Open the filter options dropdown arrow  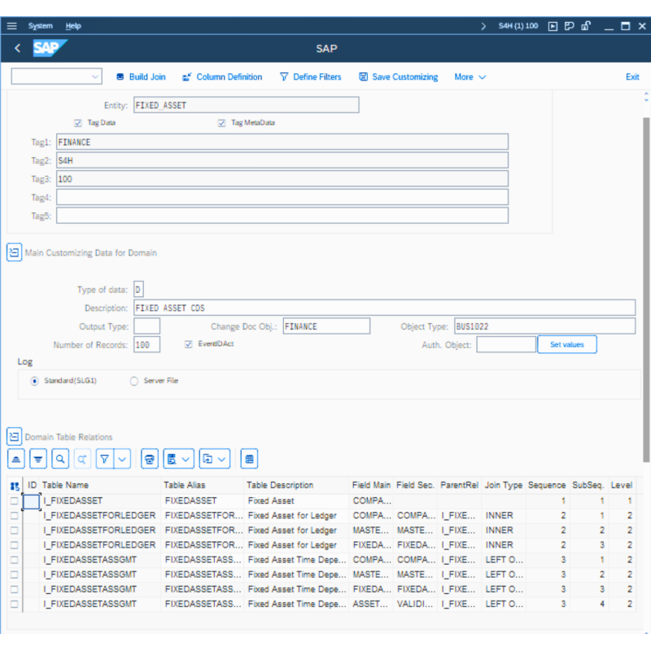pos(122,459)
